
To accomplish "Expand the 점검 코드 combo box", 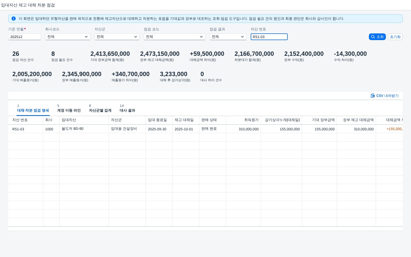I will point(175,37).
